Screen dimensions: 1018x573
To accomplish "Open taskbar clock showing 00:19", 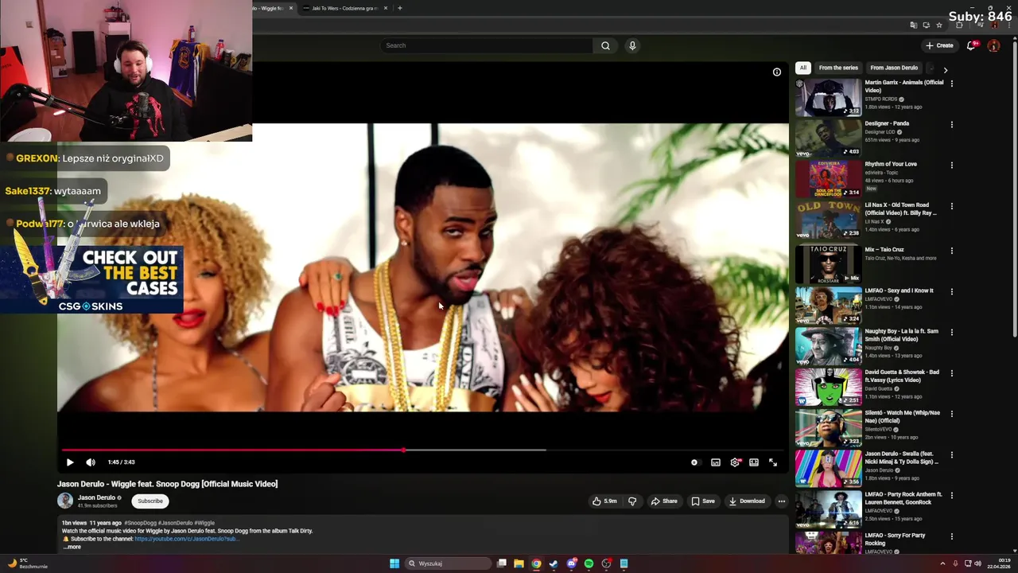I will pos(998,563).
